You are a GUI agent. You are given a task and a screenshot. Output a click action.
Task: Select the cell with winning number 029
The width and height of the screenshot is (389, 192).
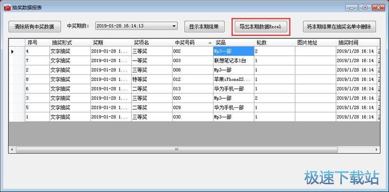(x=193, y=107)
